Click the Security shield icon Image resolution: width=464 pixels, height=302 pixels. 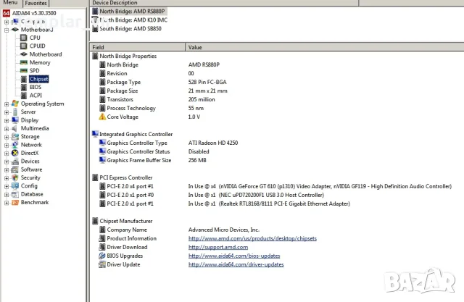tap(15, 177)
